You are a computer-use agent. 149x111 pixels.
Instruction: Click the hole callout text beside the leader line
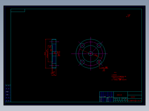coord(104,67)
